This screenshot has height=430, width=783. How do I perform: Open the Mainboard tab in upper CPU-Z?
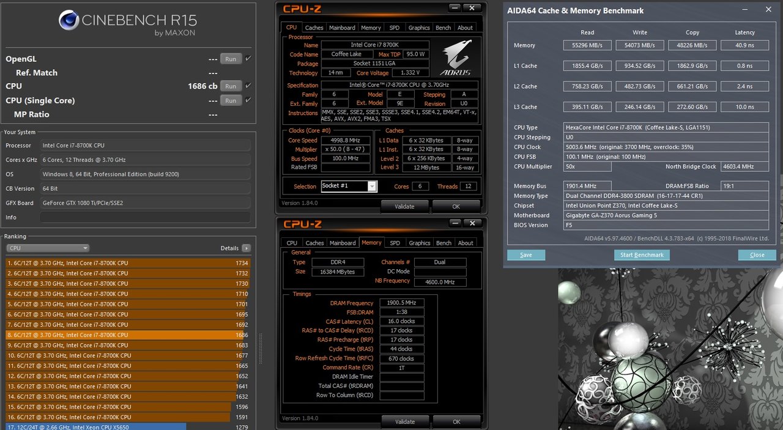tap(342, 28)
